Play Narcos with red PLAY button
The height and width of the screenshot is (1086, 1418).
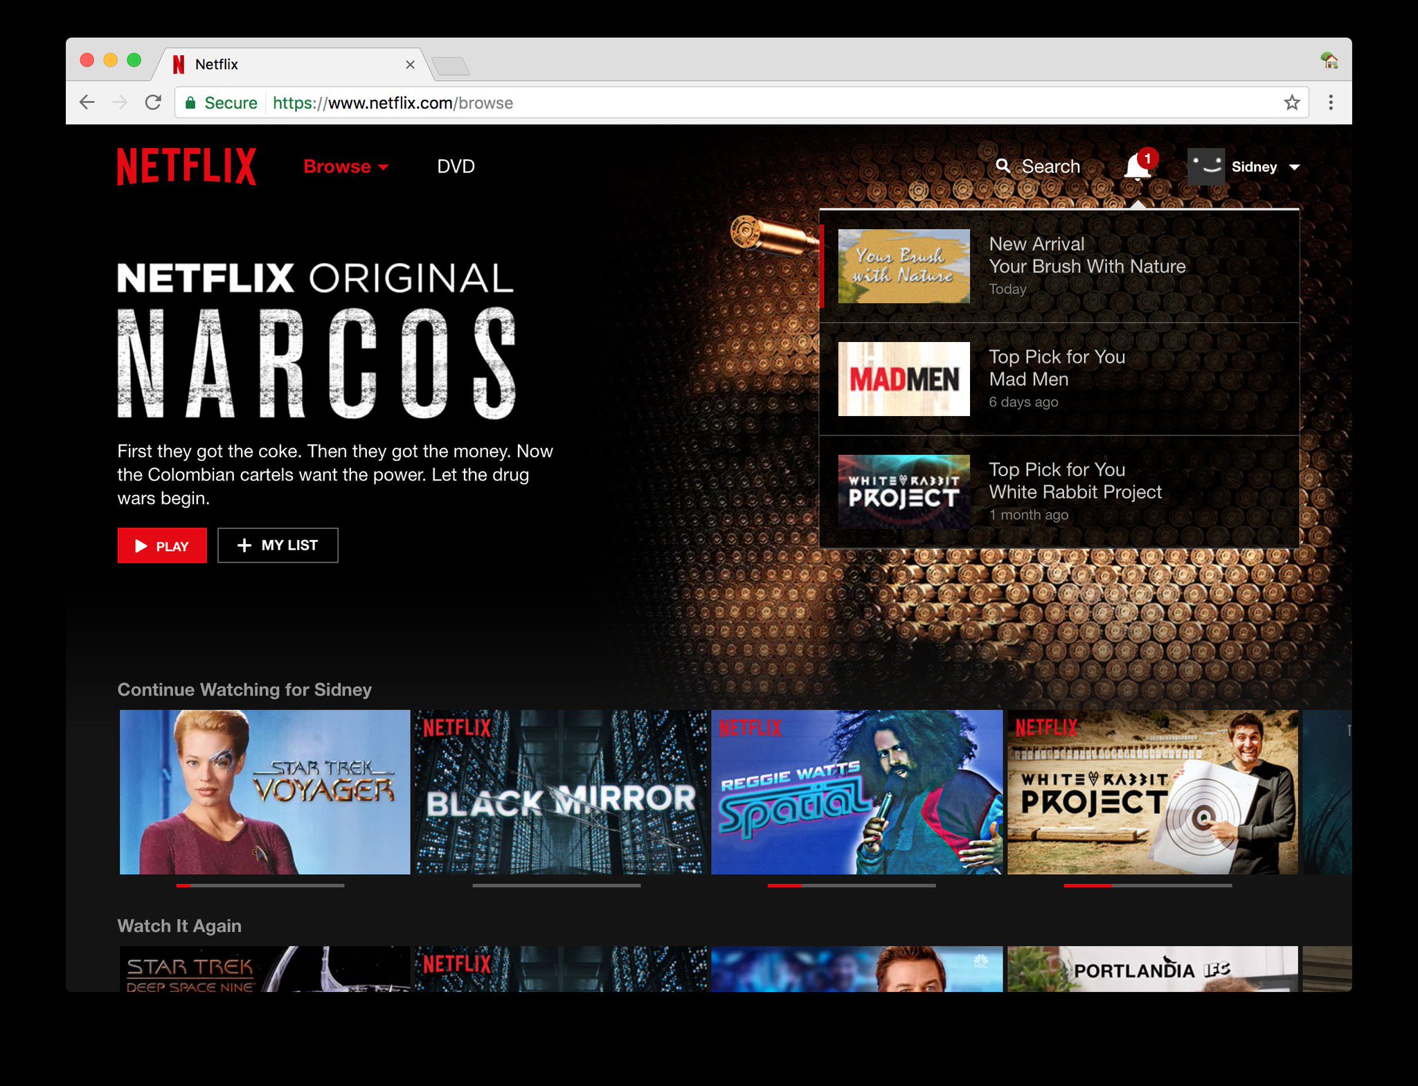[x=162, y=545]
